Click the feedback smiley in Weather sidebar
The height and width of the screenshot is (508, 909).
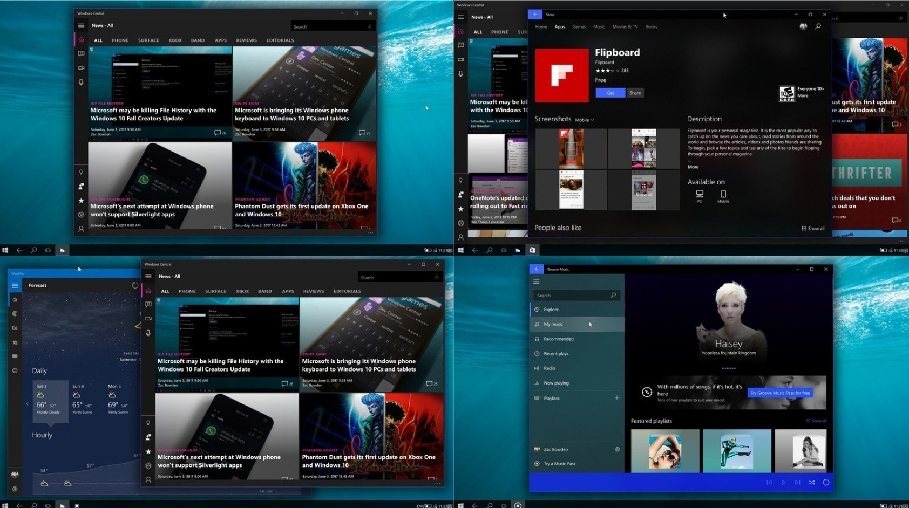pos(15,370)
